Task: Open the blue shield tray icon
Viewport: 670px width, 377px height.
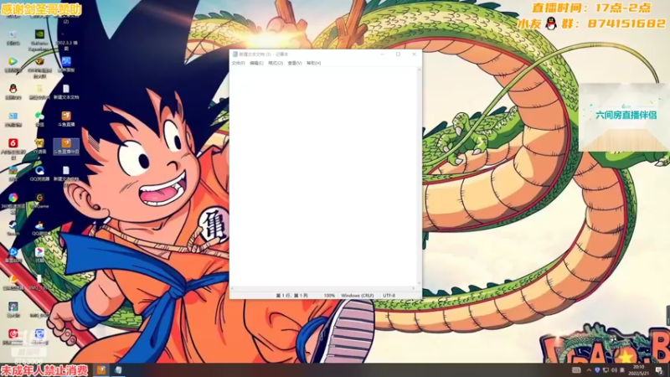Action: (597, 370)
